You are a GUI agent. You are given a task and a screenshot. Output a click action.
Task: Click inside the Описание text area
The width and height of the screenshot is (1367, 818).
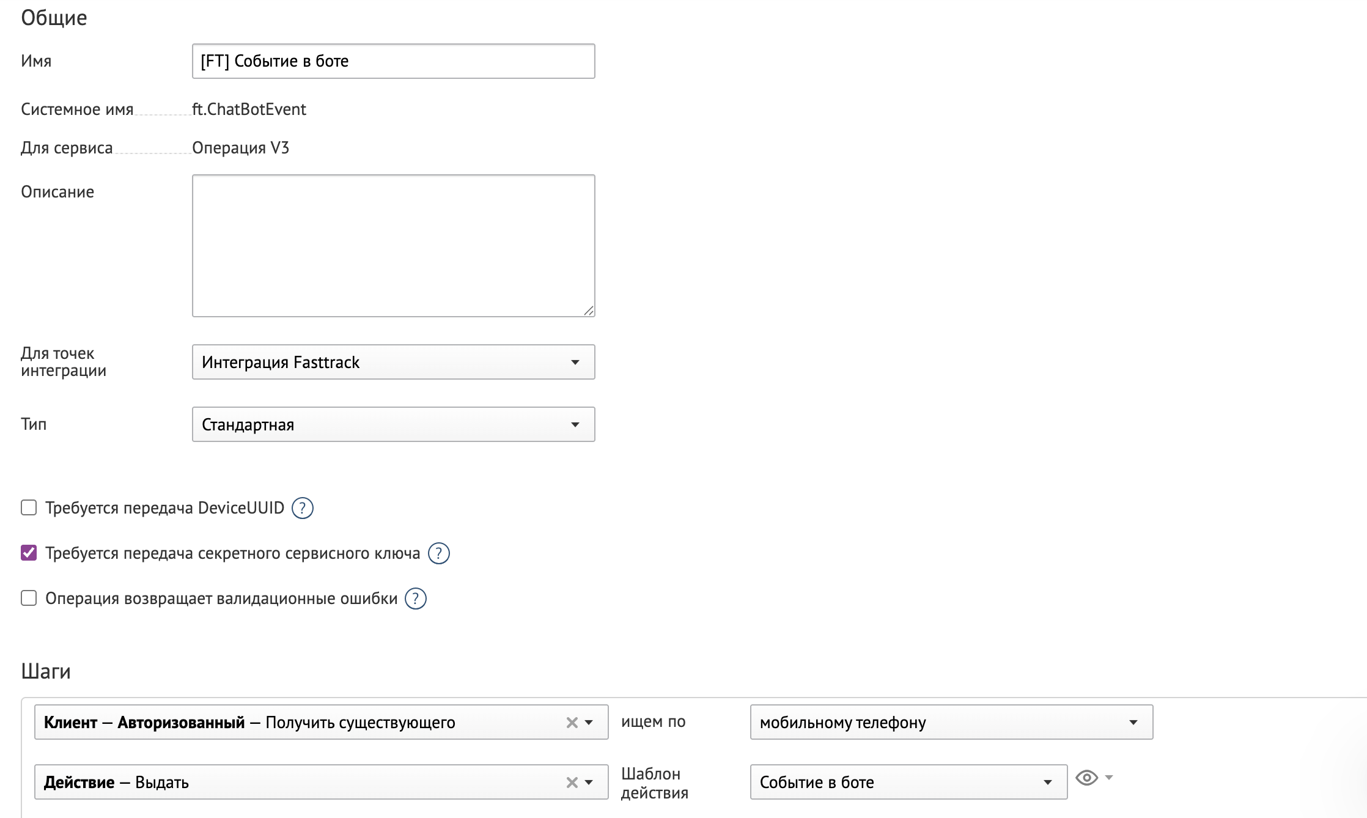pos(393,246)
